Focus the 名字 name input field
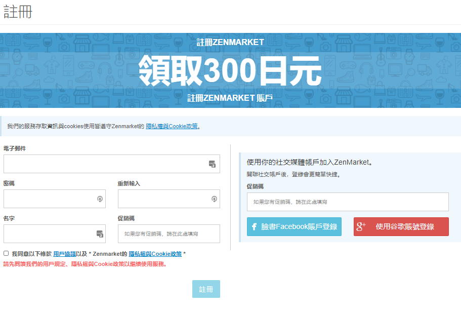 54,234
